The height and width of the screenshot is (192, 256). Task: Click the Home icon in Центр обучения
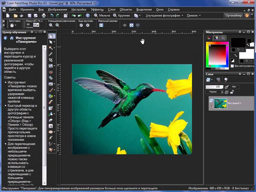(11, 38)
